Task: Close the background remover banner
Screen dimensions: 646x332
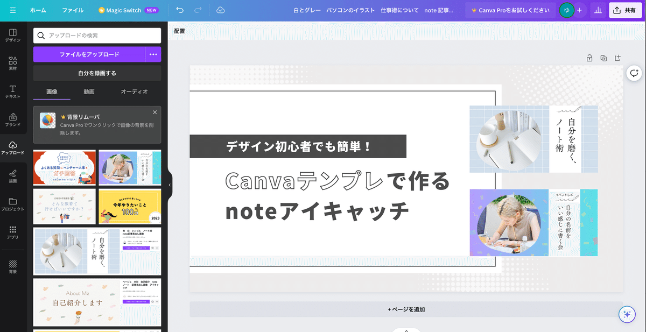Action: point(155,112)
